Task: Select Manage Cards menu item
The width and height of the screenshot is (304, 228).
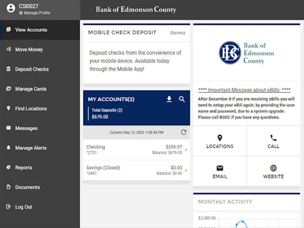Action: point(40,89)
